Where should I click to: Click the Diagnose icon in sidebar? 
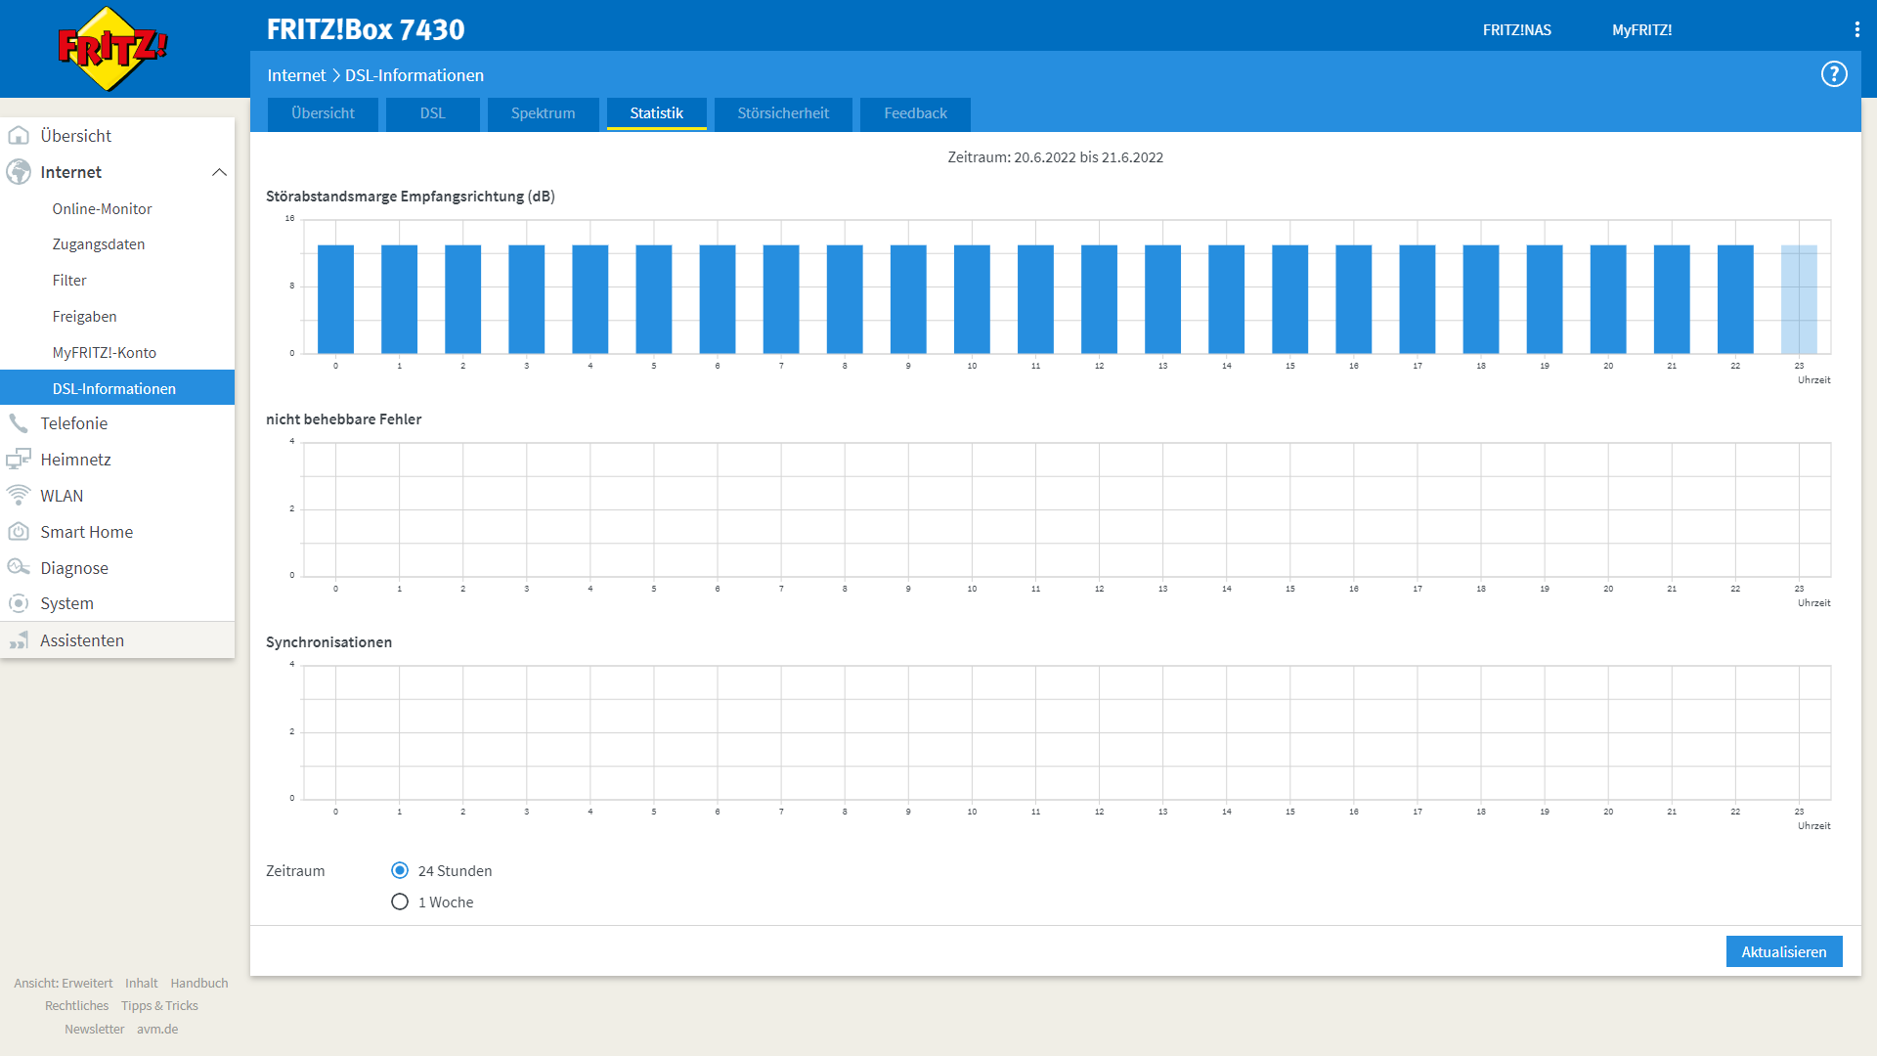[x=19, y=568]
